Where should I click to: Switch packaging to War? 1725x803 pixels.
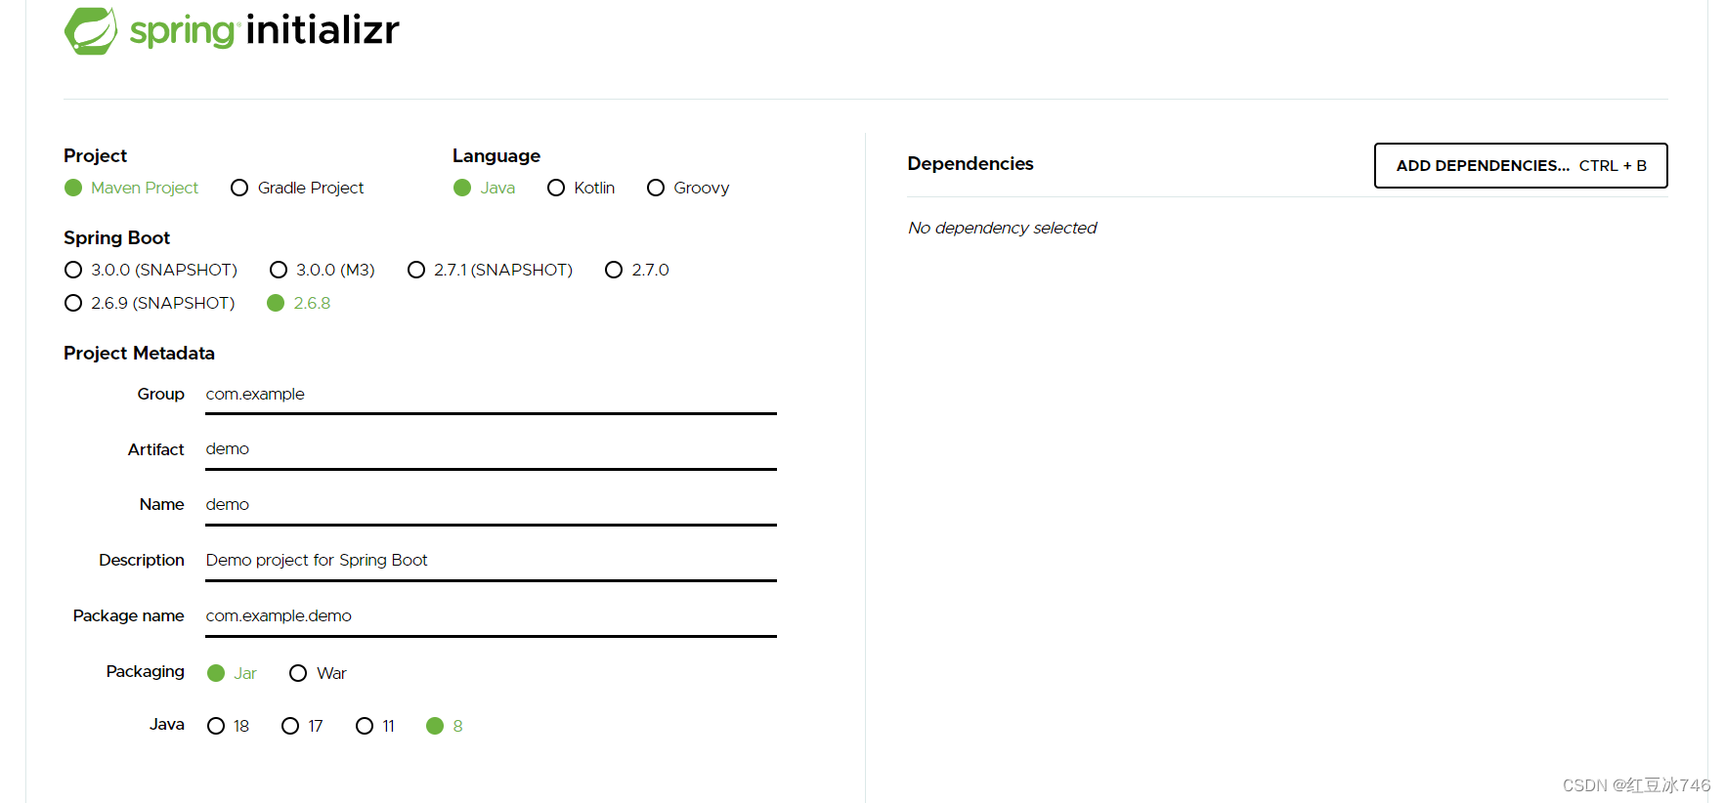click(x=318, y=673)
